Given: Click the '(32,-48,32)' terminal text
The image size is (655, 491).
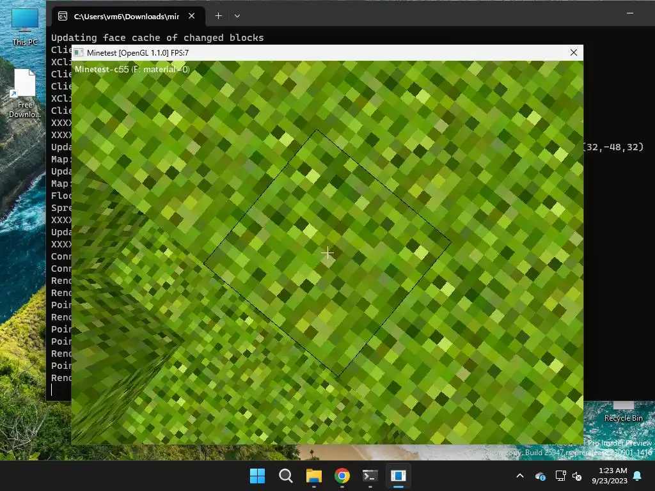Looking at the screenshot, I should pyautogui.click(x=613, y=147).
